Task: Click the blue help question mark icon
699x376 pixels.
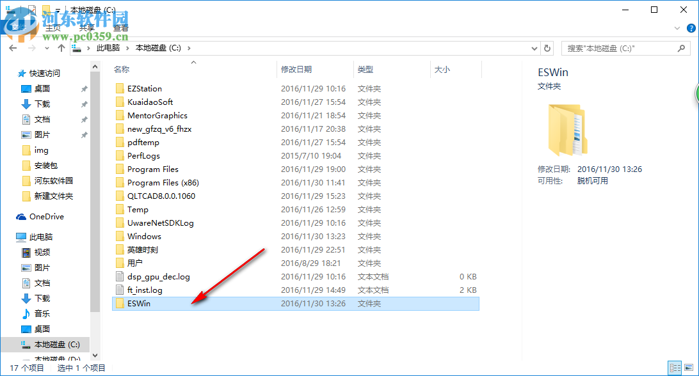Action: point(691,28)
